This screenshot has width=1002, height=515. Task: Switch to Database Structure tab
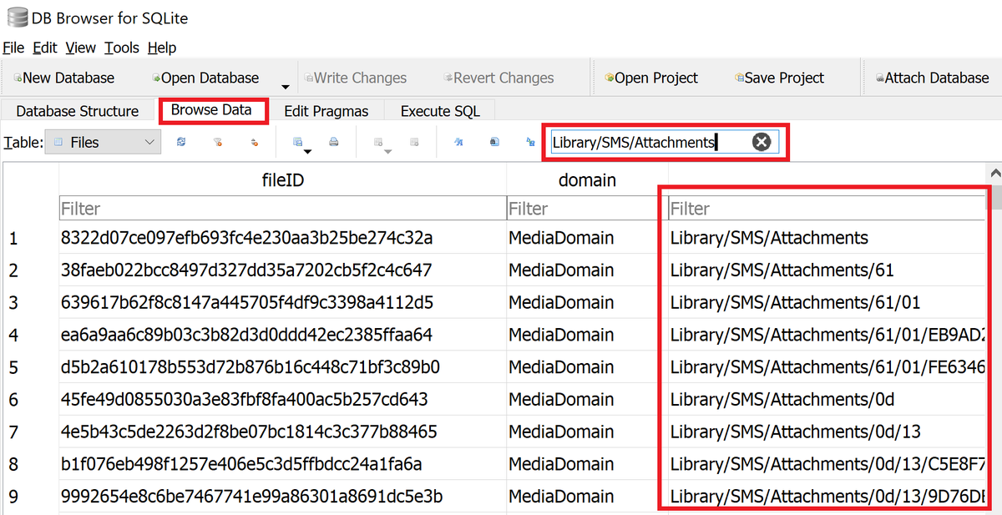78,111
